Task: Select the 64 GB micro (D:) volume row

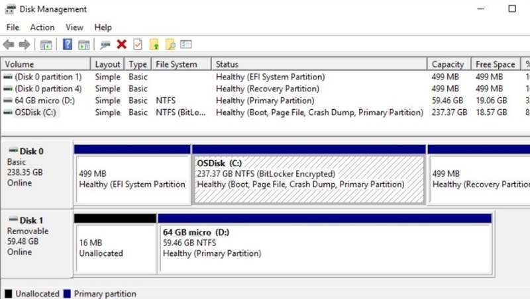Action: tap(265, 101)
